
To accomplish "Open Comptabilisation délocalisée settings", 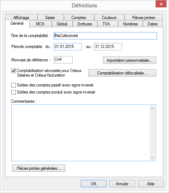I will (122, 73).
